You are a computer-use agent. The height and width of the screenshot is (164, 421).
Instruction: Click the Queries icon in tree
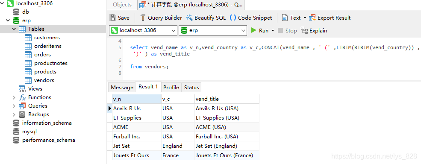coord(22,106)
